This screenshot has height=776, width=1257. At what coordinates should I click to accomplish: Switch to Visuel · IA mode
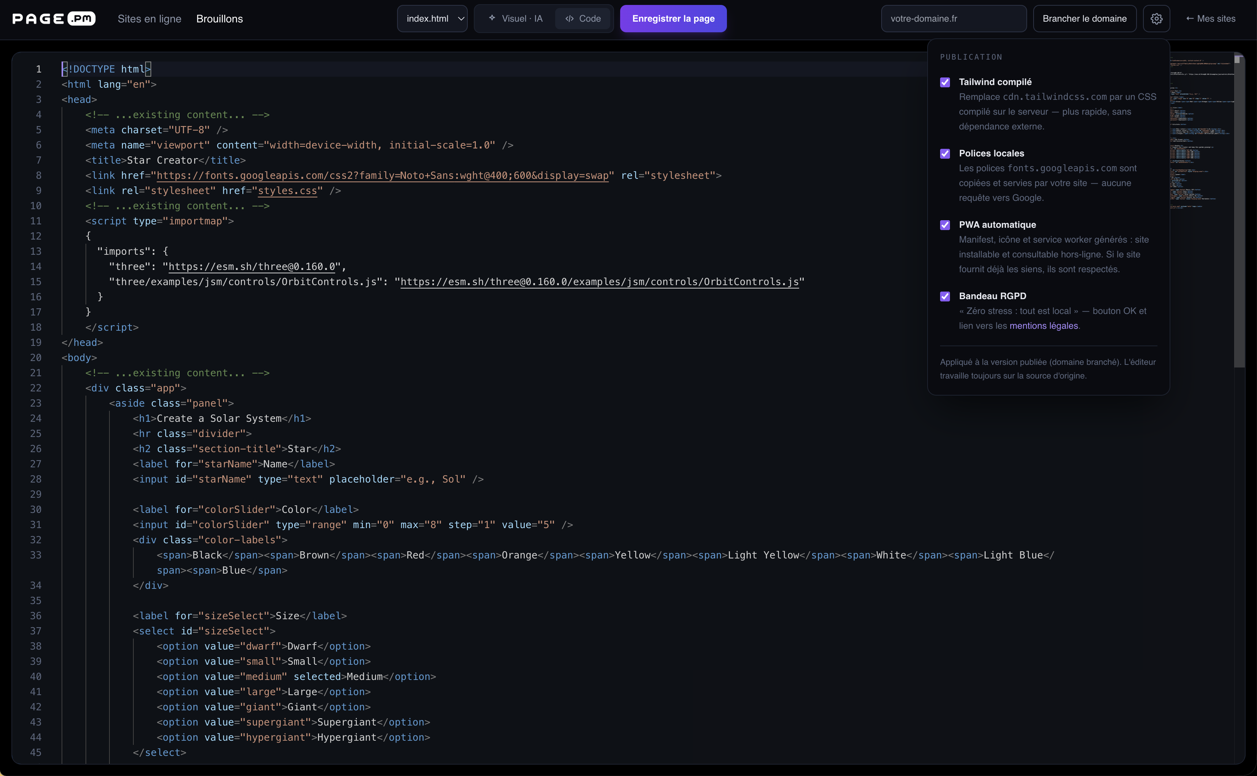(x=515, y=19)
